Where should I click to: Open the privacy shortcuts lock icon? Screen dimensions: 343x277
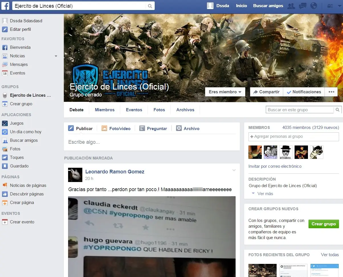click(x=330, y=6)
